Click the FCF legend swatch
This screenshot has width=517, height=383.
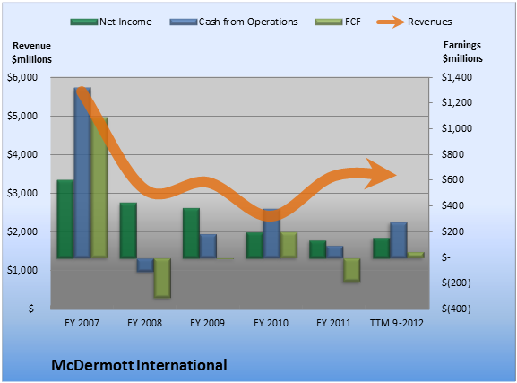(x=329, y=22)
